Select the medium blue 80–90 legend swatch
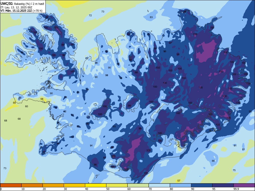255x191 pixels. point(180,185)
